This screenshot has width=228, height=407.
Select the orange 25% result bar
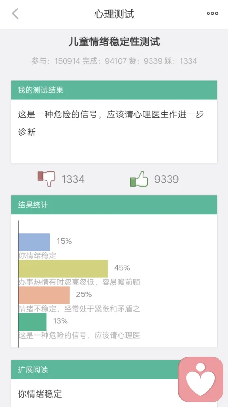click(44, 295)
